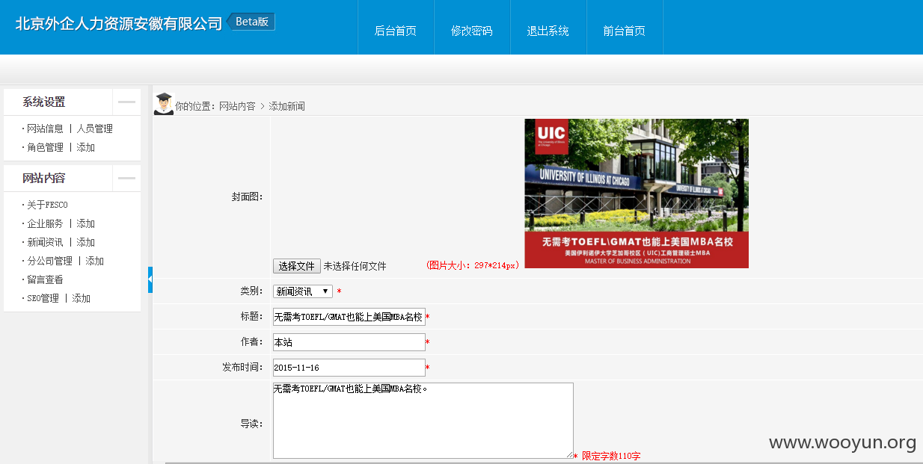The image size is (923, 464).
Task: Go to 前台首页 in top navigation
Action: [x=625, y=31]
